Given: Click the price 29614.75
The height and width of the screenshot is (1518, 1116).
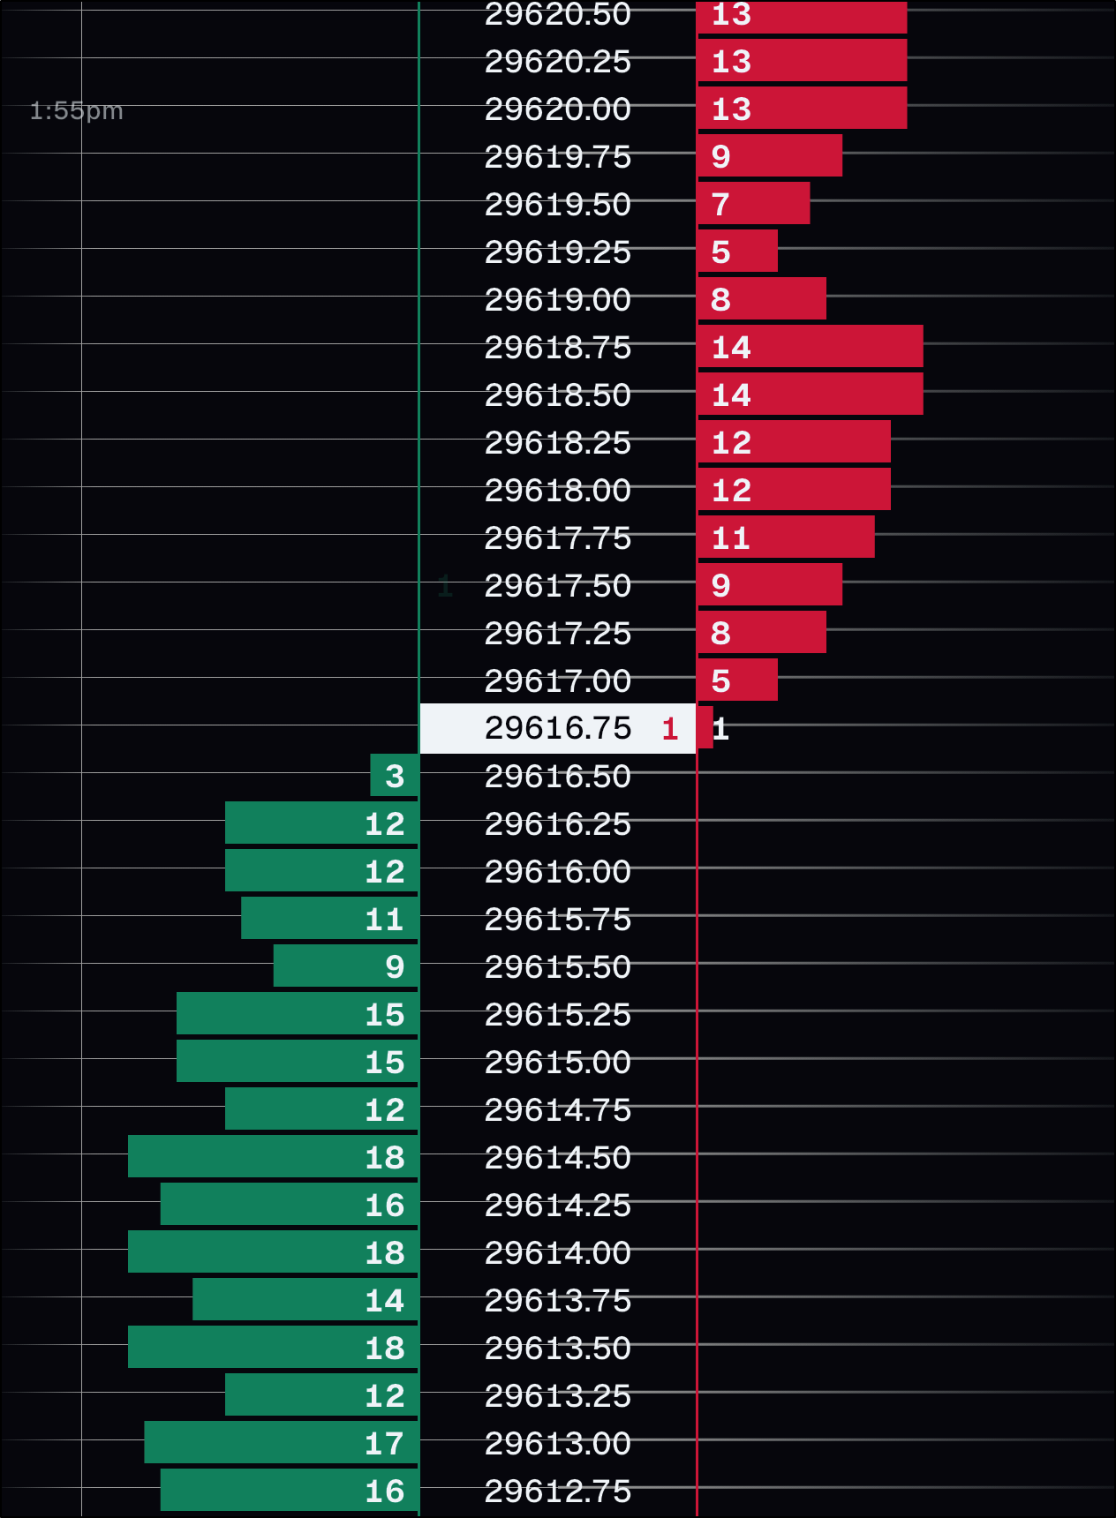Looking at the screenshot, I should (558, 1109).
